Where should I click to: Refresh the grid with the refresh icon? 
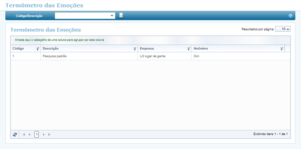[15, 134]
